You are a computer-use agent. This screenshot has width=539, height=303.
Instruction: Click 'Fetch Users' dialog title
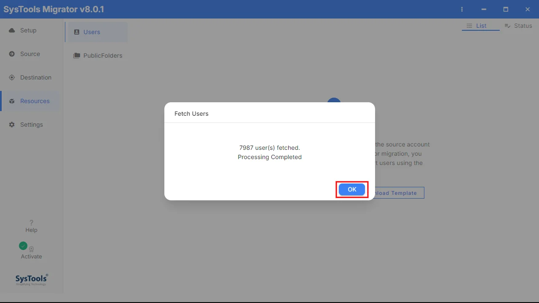tap(191, 114)
